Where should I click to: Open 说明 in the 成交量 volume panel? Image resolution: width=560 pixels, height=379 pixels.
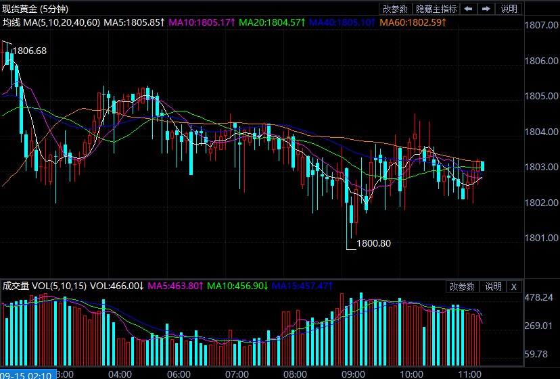[x=492, y=286]
